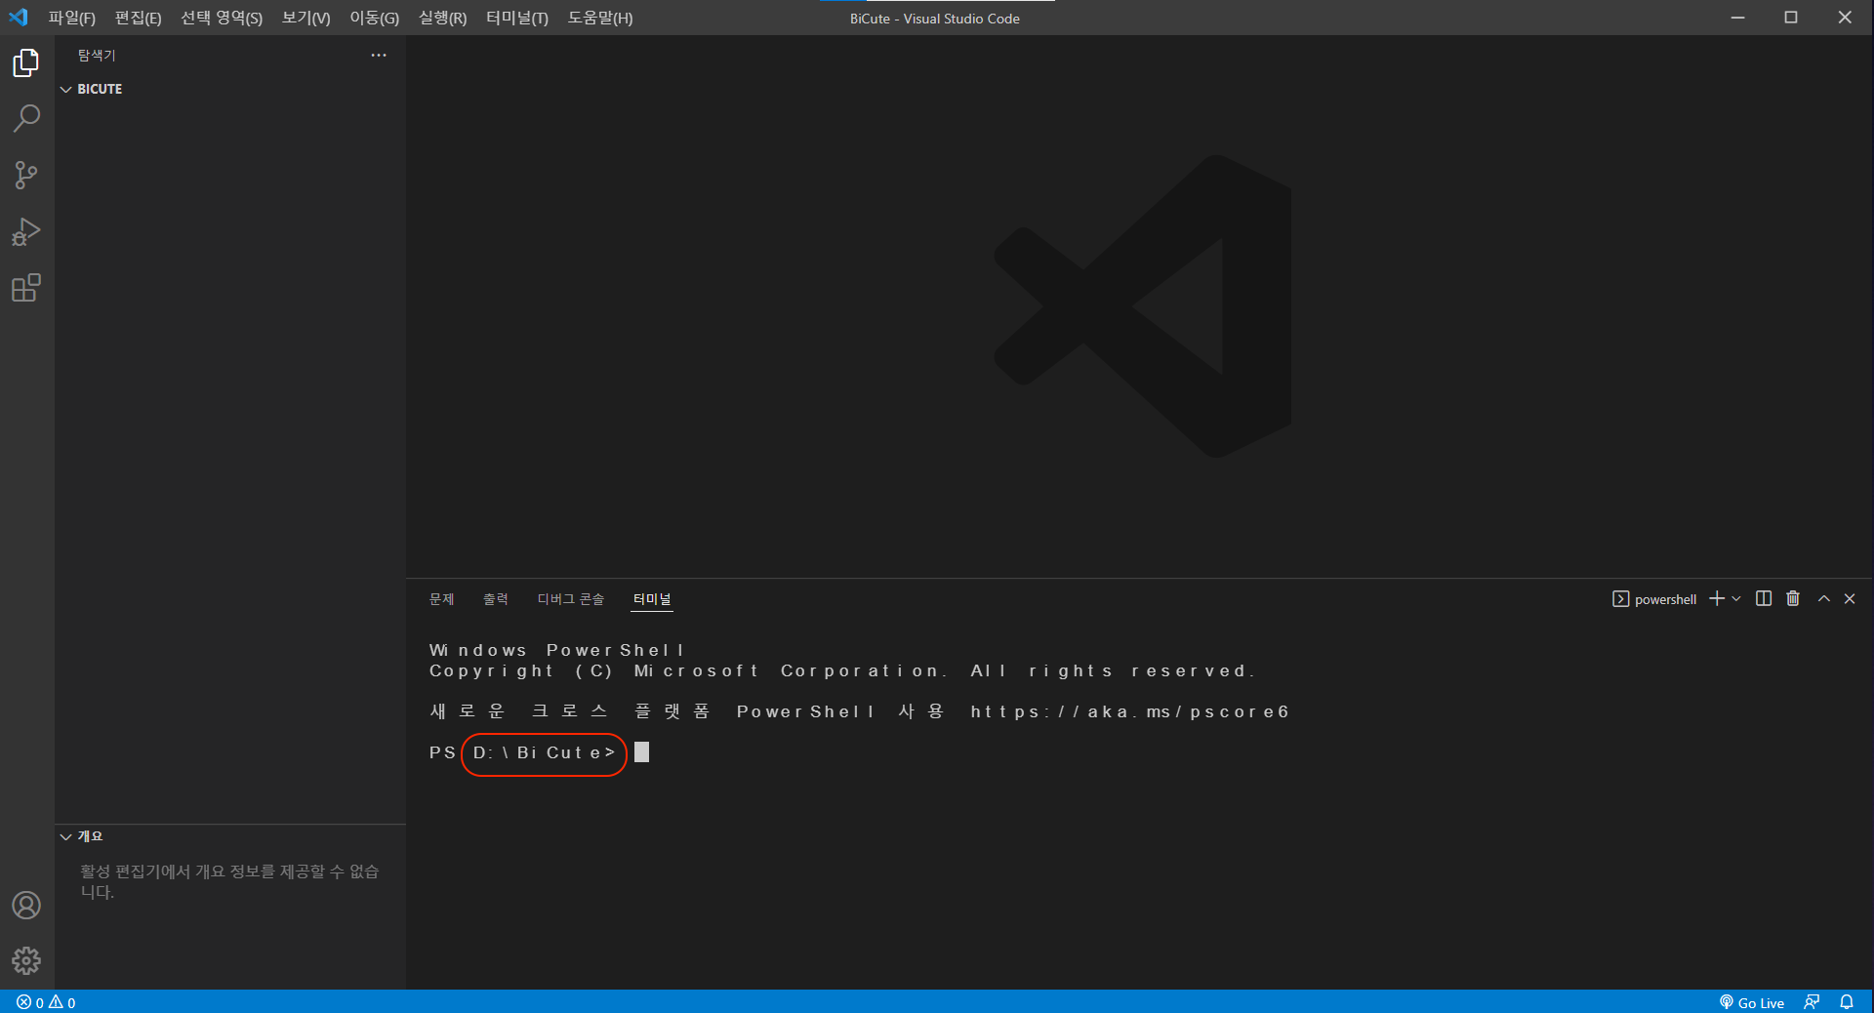Minimize the VS Code window
The image size is (1874, 1013).
click(1738, 18)
